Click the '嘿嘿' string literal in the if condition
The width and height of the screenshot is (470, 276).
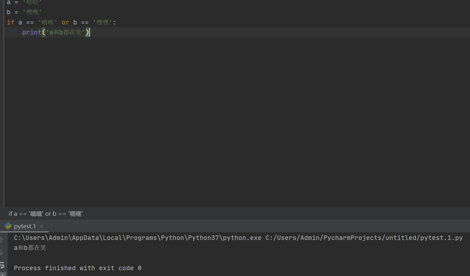[x=103, y=22]
